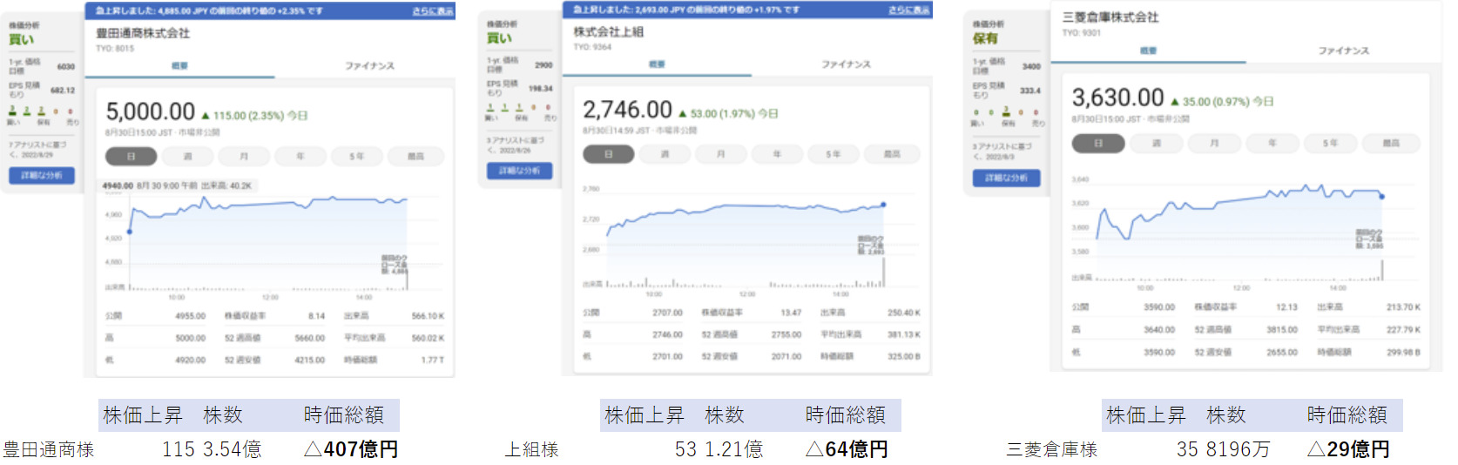Image resolution: width=1458 pixels, height=465 pixels.
Task: Click blue end point on 三菱倉庫 chart
Action: click(x=1381, y=196)
